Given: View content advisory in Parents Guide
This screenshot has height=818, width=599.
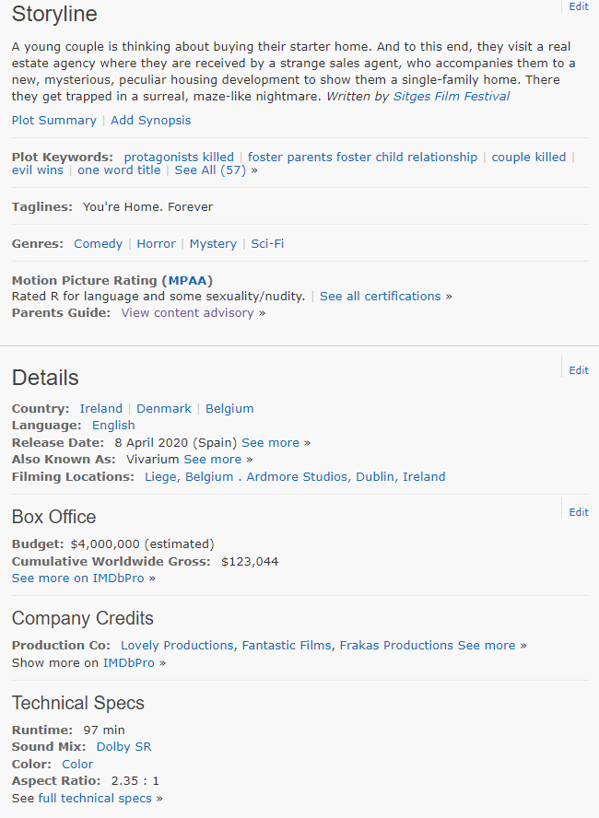Looking at the screenshot, I should [x=188, y=312].
